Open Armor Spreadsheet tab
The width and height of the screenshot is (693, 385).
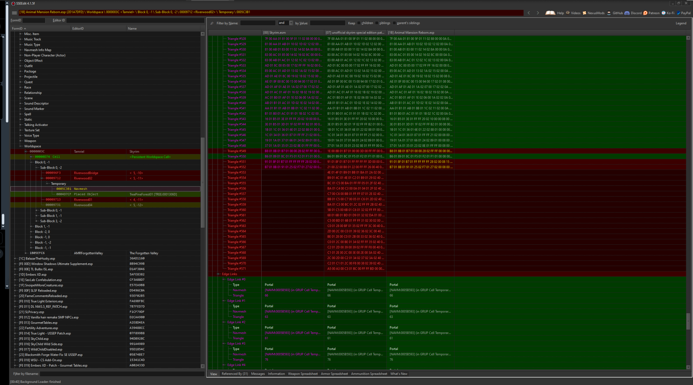pyautogui.click(x=334, y=374)
